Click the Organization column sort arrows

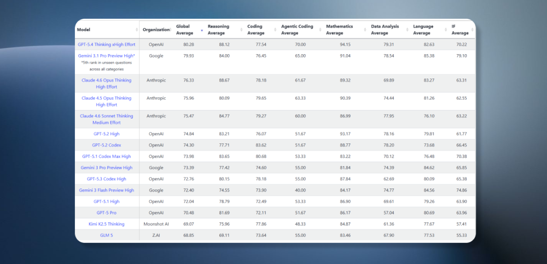171,30
